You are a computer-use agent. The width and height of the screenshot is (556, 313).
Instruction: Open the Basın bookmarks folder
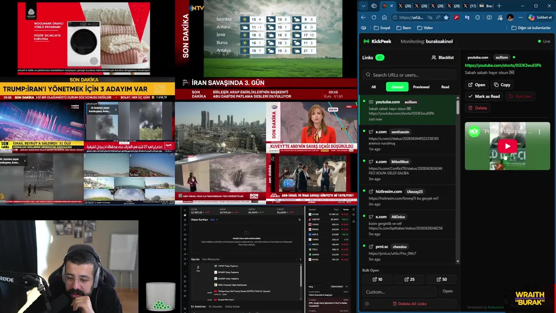(x=404, y=28)
